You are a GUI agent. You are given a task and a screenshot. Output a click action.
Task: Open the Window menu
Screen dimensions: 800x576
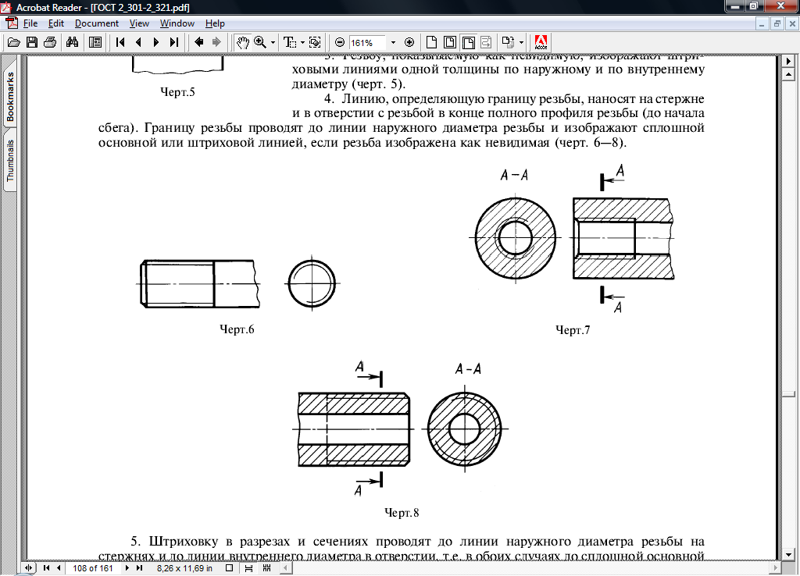[177, 23]
